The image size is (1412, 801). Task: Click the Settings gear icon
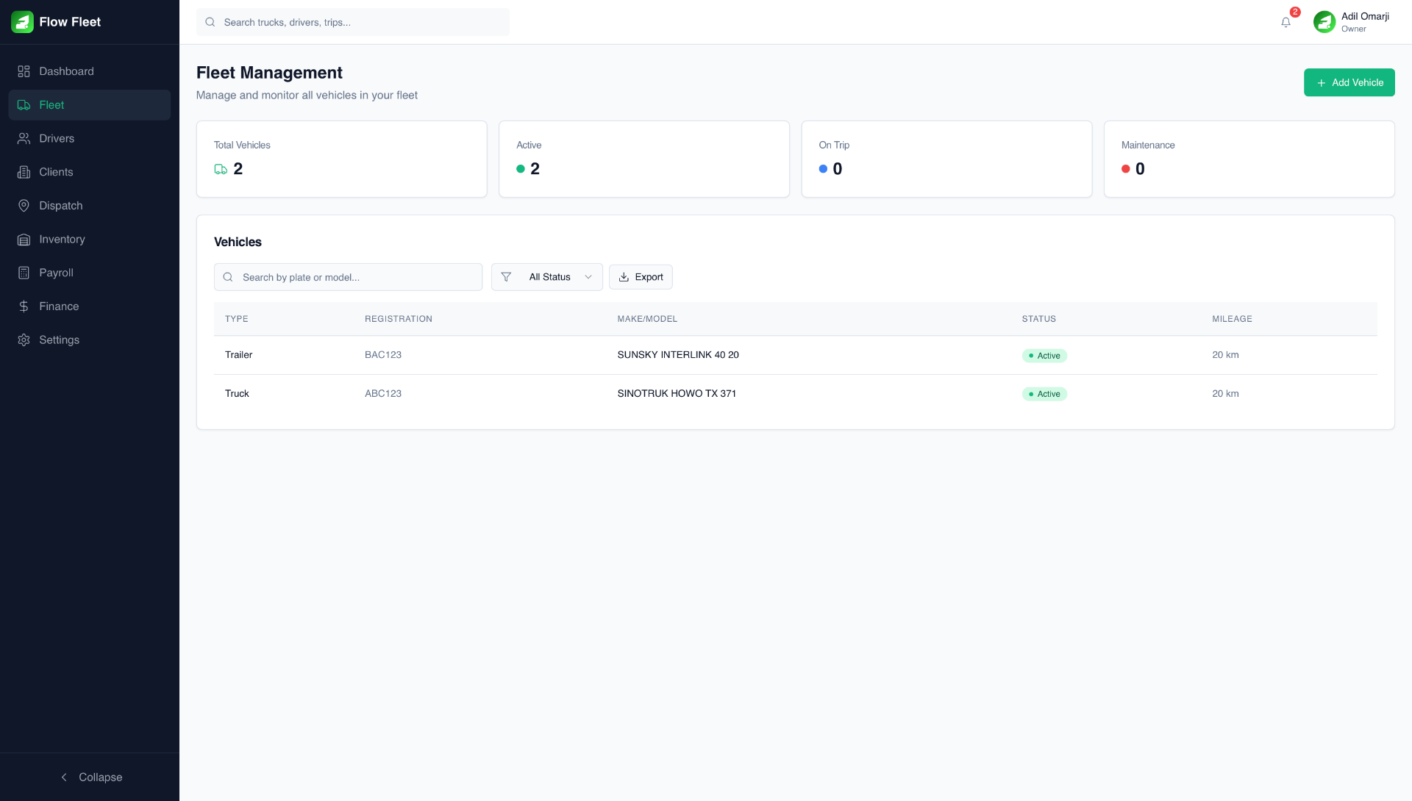click(x=24, y=340)
